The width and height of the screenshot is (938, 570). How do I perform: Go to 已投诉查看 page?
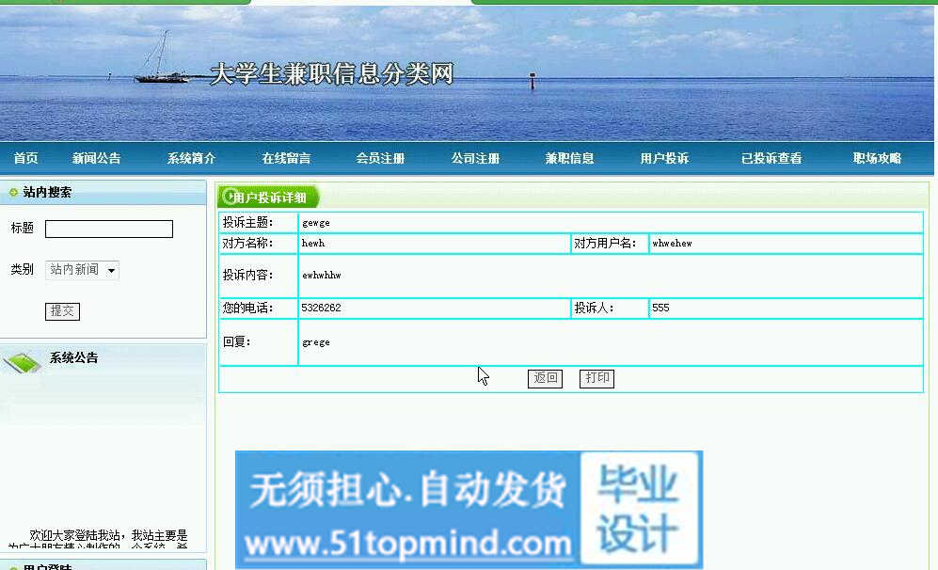771,158
